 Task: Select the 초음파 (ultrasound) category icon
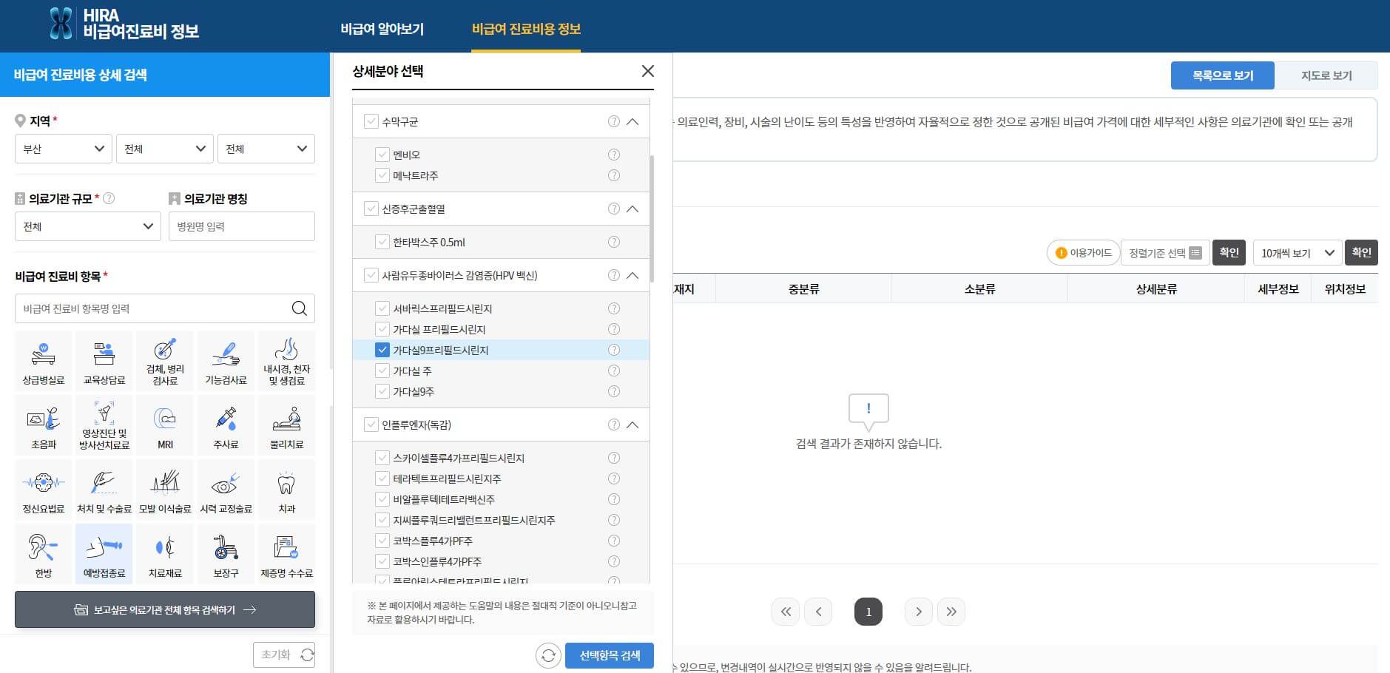tap(42, 425)
